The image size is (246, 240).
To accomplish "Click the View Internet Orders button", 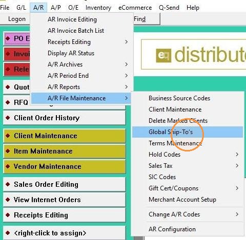I will coord(65,200).
